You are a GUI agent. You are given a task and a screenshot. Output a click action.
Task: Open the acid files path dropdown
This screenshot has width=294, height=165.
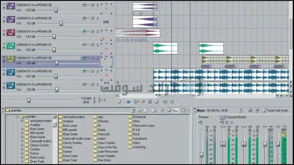[x=133, y=110]
